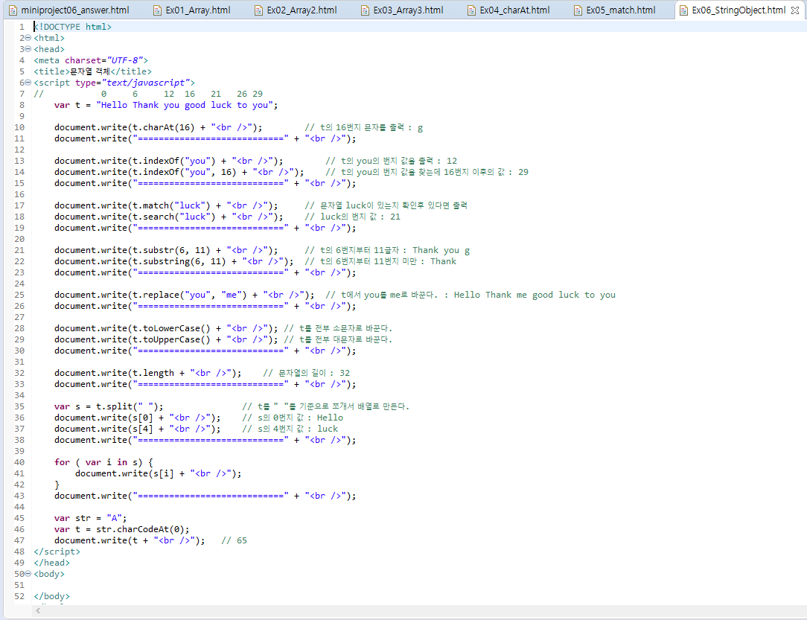Click the t.replace("you", "me") statement
Image resolution: width=807 pixels, height=620 pixels.
click(184, 295)
